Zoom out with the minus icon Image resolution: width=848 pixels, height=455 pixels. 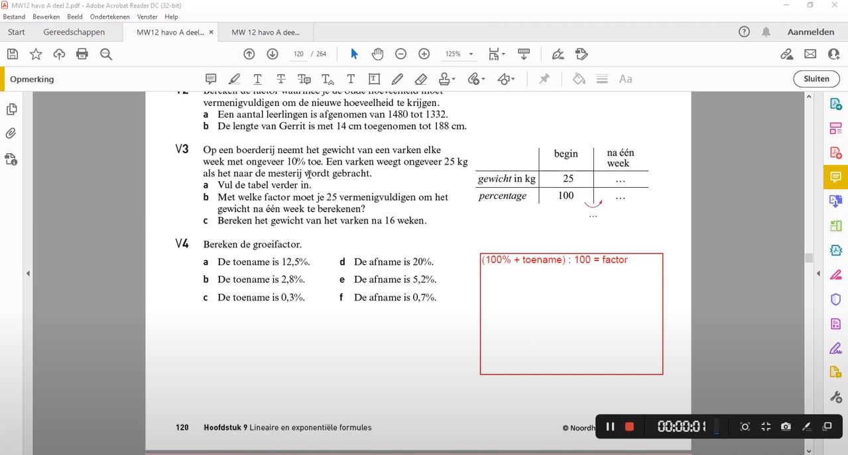[400, 54]
